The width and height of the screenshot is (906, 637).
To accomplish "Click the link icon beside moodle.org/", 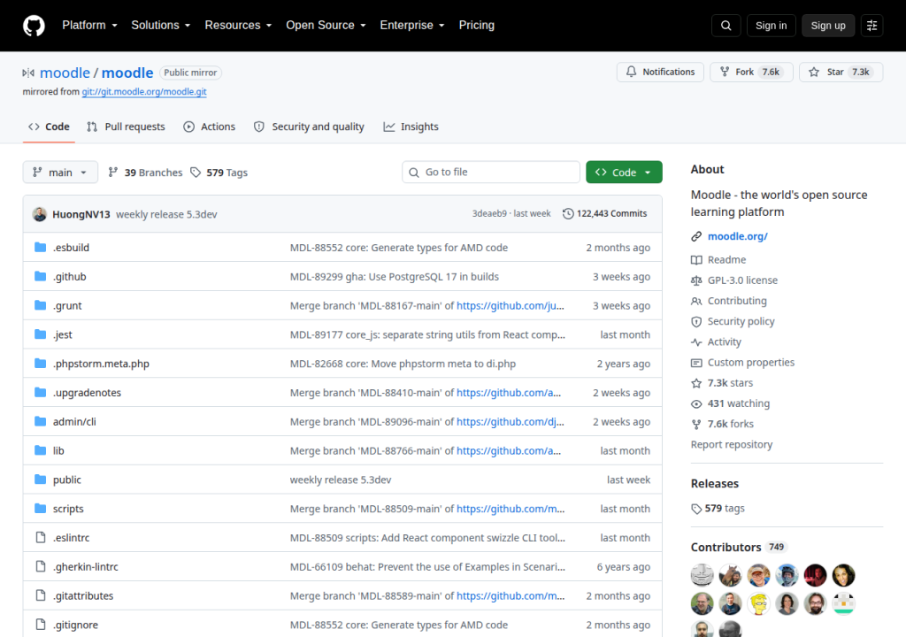I will (696, 236).
